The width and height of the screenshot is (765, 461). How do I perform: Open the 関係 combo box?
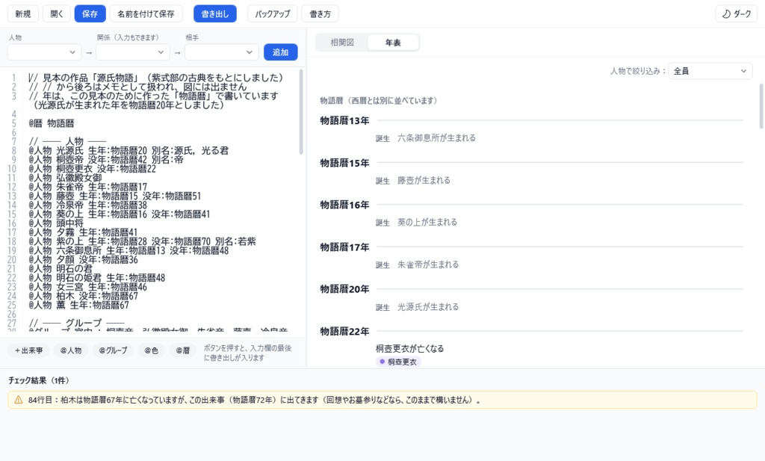coord(133,52)
